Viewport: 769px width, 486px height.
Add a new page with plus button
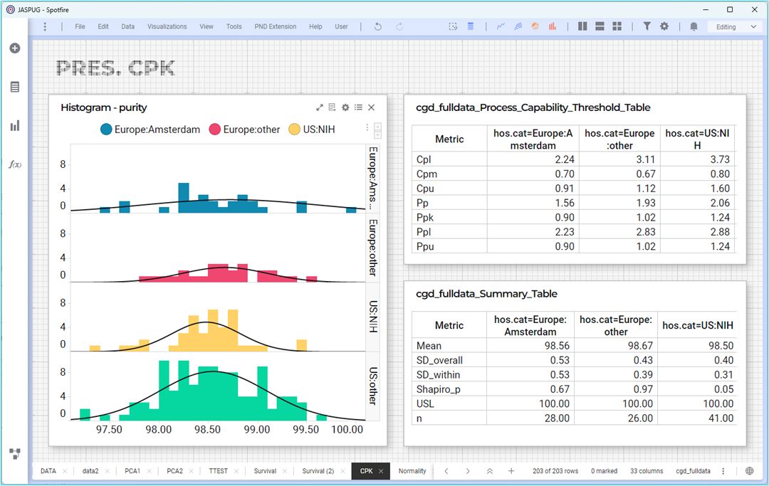(511, 471)
